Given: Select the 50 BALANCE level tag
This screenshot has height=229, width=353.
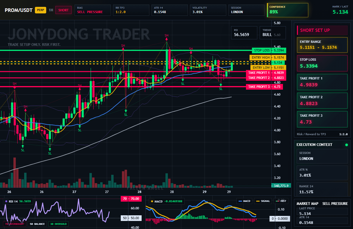Looking at the screenshot, I should (x=37, y=224).
